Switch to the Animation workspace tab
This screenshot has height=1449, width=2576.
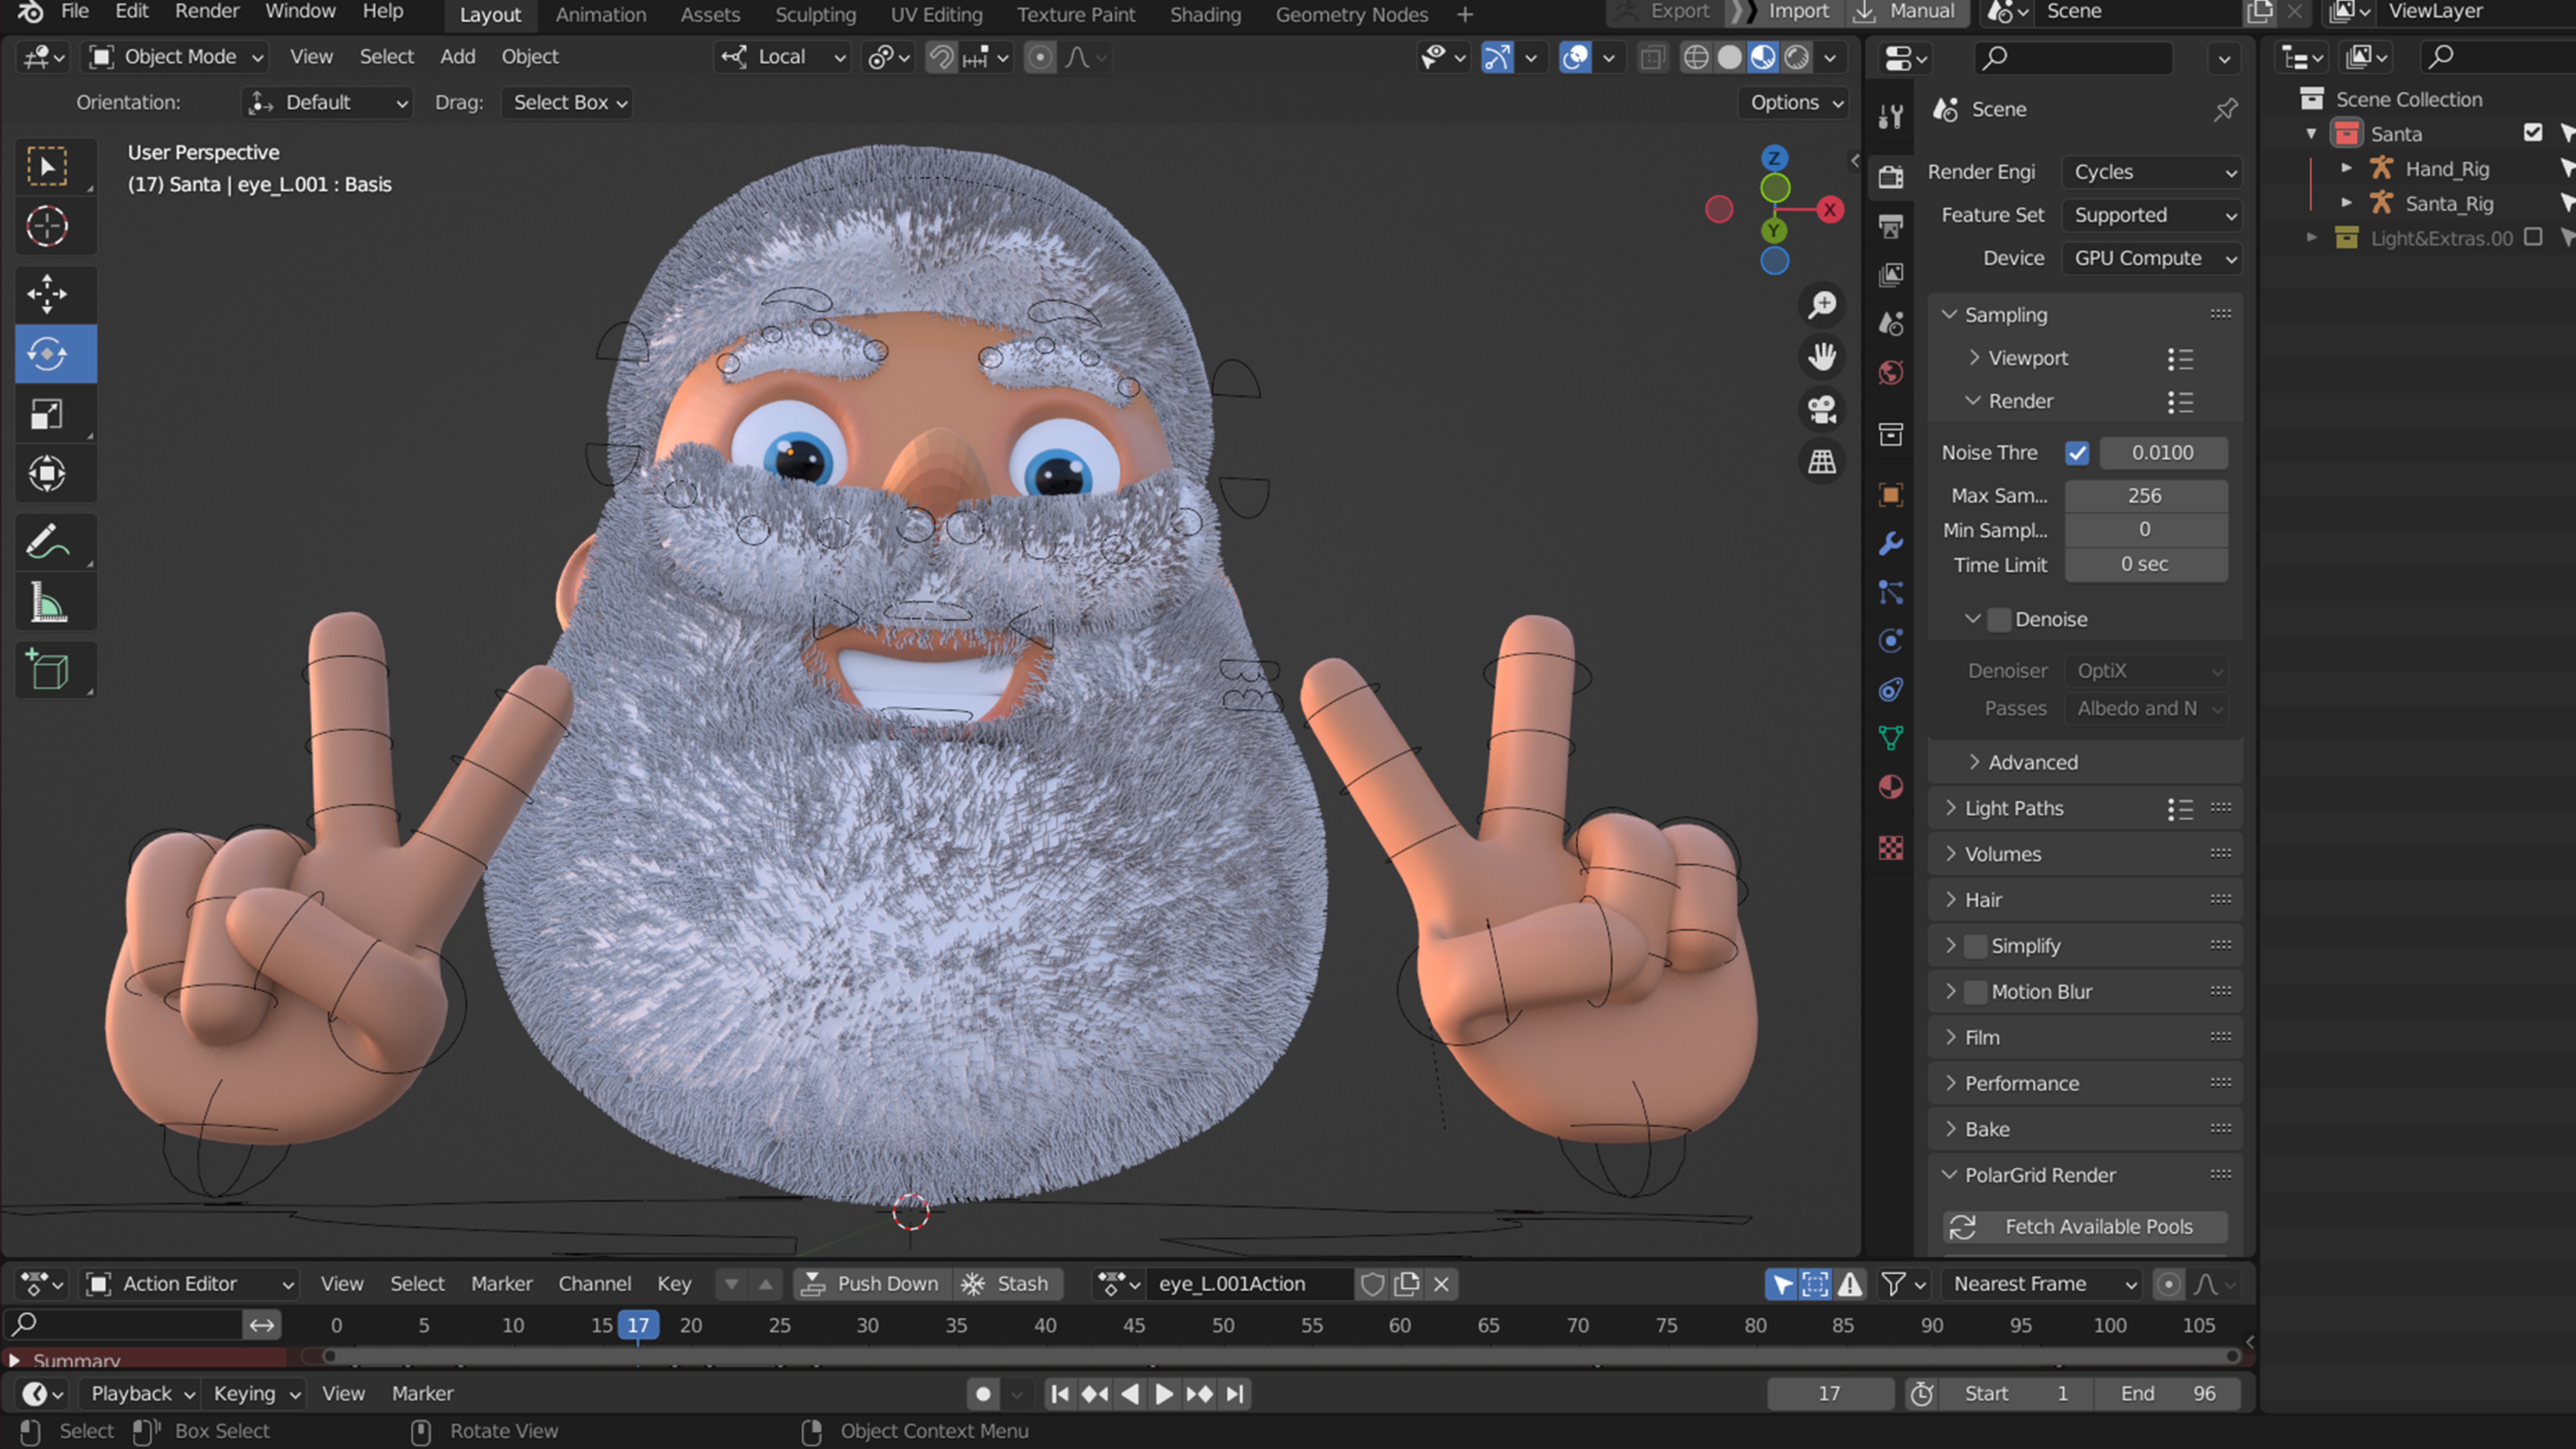tap(601, 15)
